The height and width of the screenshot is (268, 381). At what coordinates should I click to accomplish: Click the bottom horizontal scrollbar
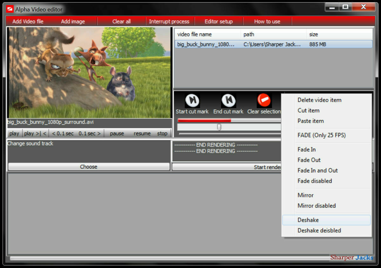(x=170, y=258)
